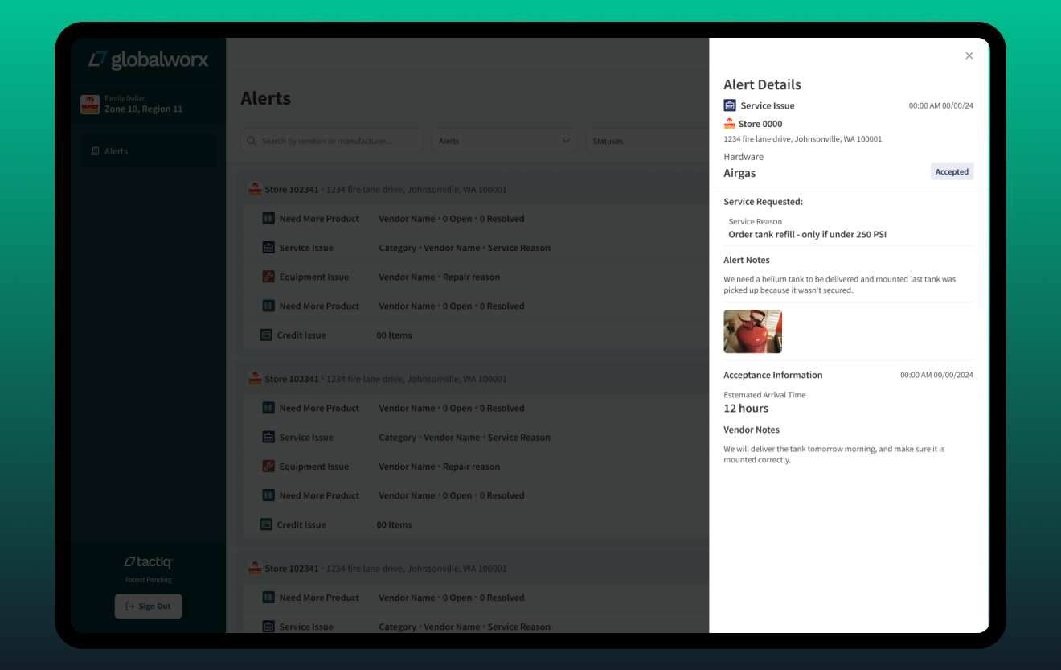The width and height of the screenshot is (1061, 670).
Task: Click the Service Issue icon in Alert Details
Action: (730, 105)
